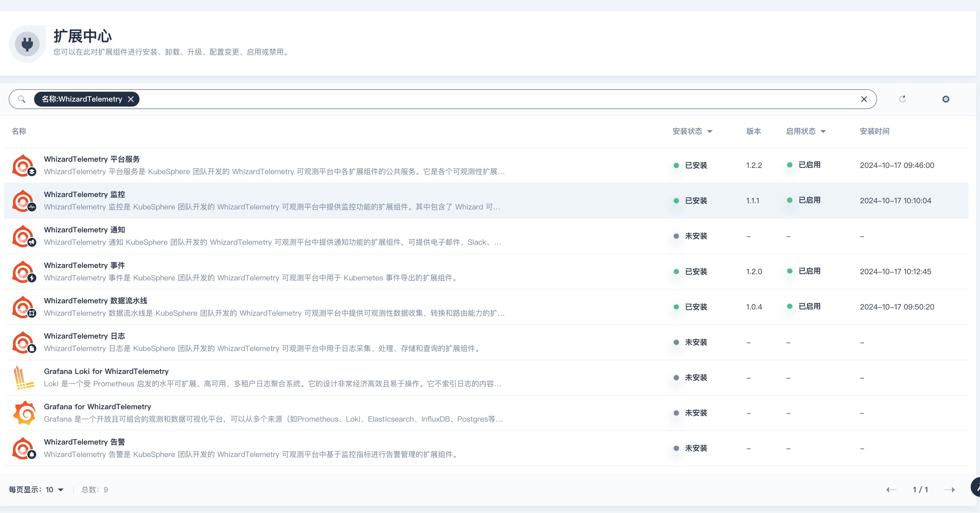Click 未安装 status in Grafana Loki row
Screen dimensions: 980x513
pos(690,378)
